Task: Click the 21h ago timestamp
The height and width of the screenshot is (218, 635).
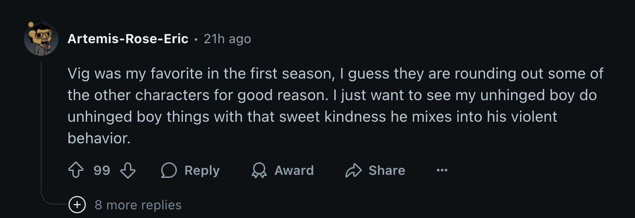Action: click(227, 39)
